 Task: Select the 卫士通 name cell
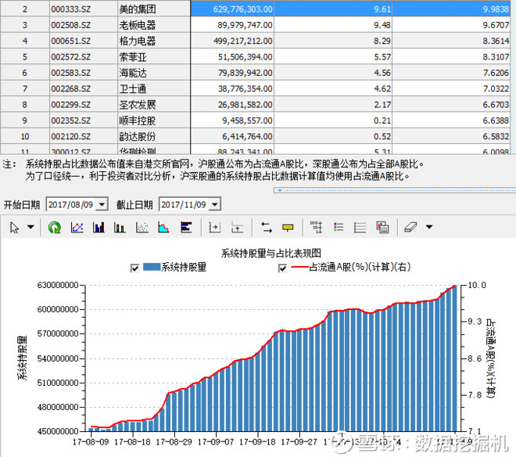coord(154,88)
